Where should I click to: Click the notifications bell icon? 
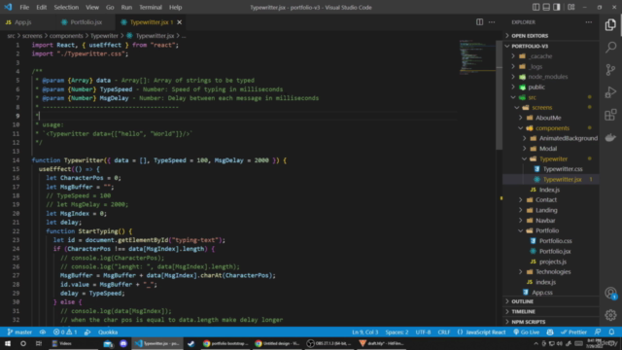tap(611, 332)
